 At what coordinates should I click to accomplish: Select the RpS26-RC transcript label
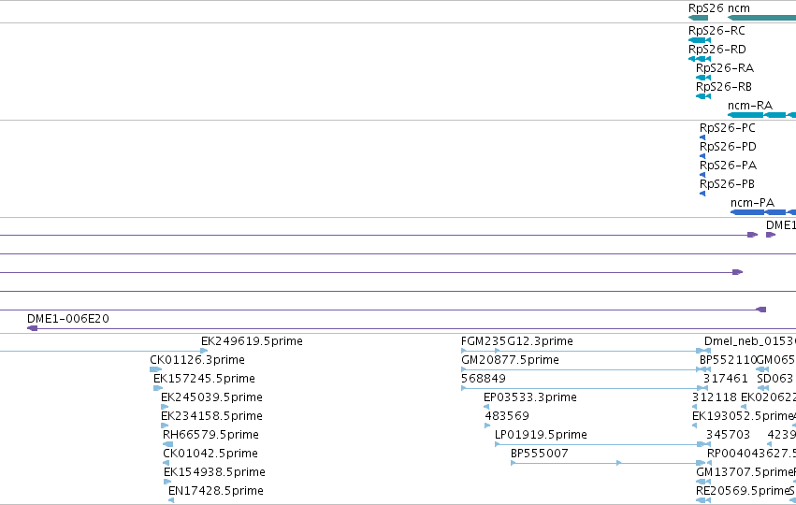point(716,31)
